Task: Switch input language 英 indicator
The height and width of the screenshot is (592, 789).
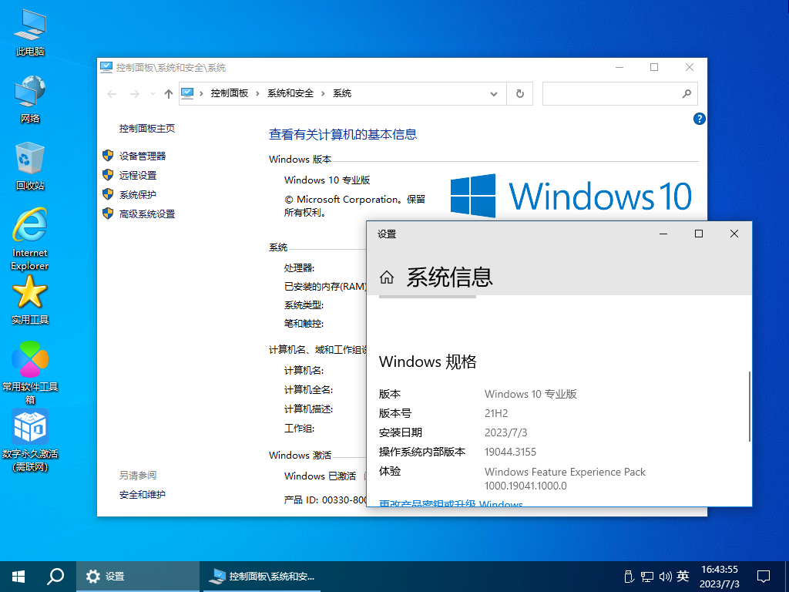Action: 683,576
